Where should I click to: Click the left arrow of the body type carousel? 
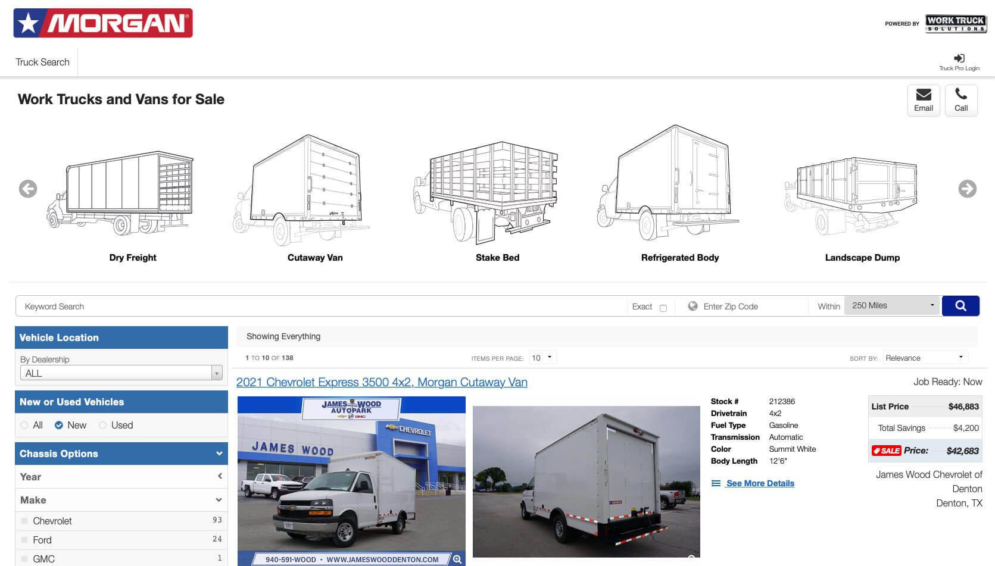point(27,189)
